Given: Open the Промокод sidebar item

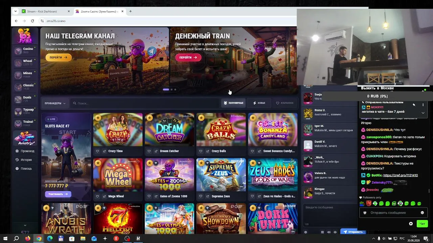Looking at the screenshot, I should pos(25,151).
